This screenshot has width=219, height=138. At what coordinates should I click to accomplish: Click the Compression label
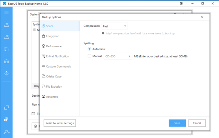click(92, 26)
